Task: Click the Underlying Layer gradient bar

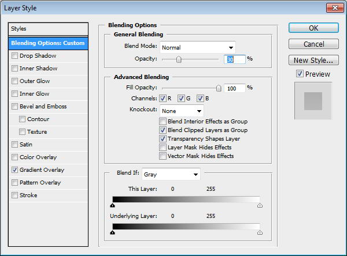Action: pos(186,227)
